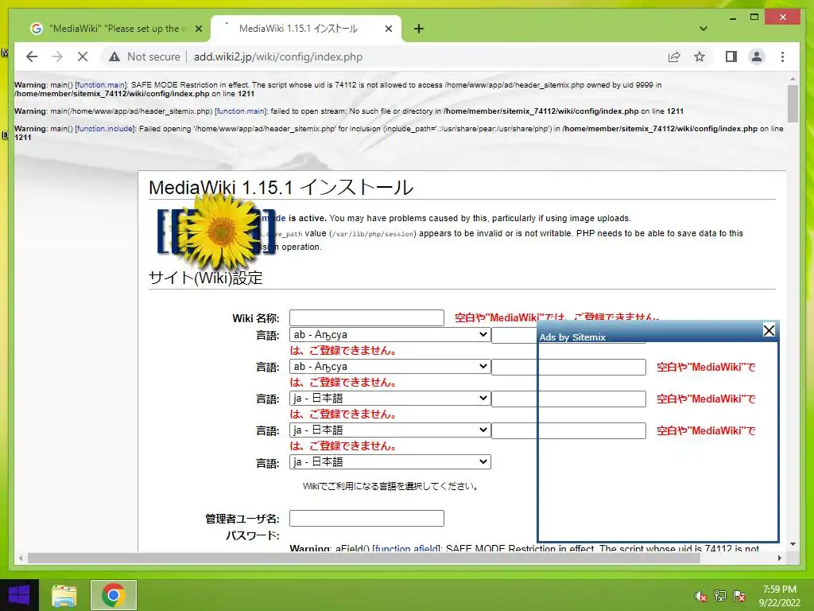This screenshot has width=814, height=611.
Task: Select the MediaWiki 1.15.1 インストール tab
Action: point(306,29)
